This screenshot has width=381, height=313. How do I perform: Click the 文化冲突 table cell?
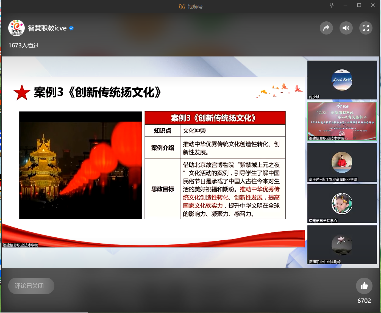pyautogui.click(x=233, y=131)
